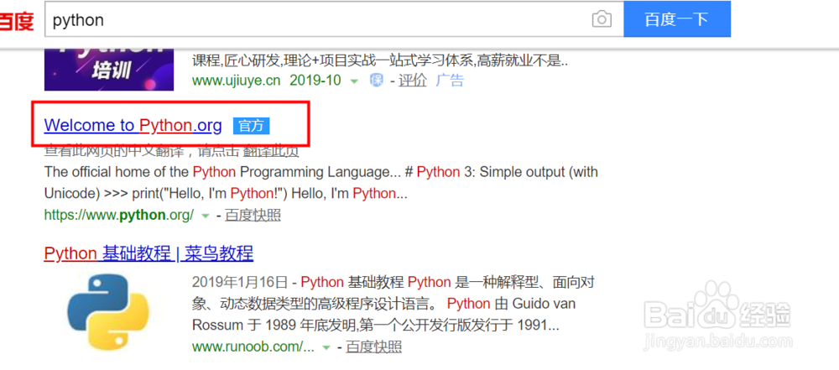Click the 评价 link in the ad

[x=413, y=81]
